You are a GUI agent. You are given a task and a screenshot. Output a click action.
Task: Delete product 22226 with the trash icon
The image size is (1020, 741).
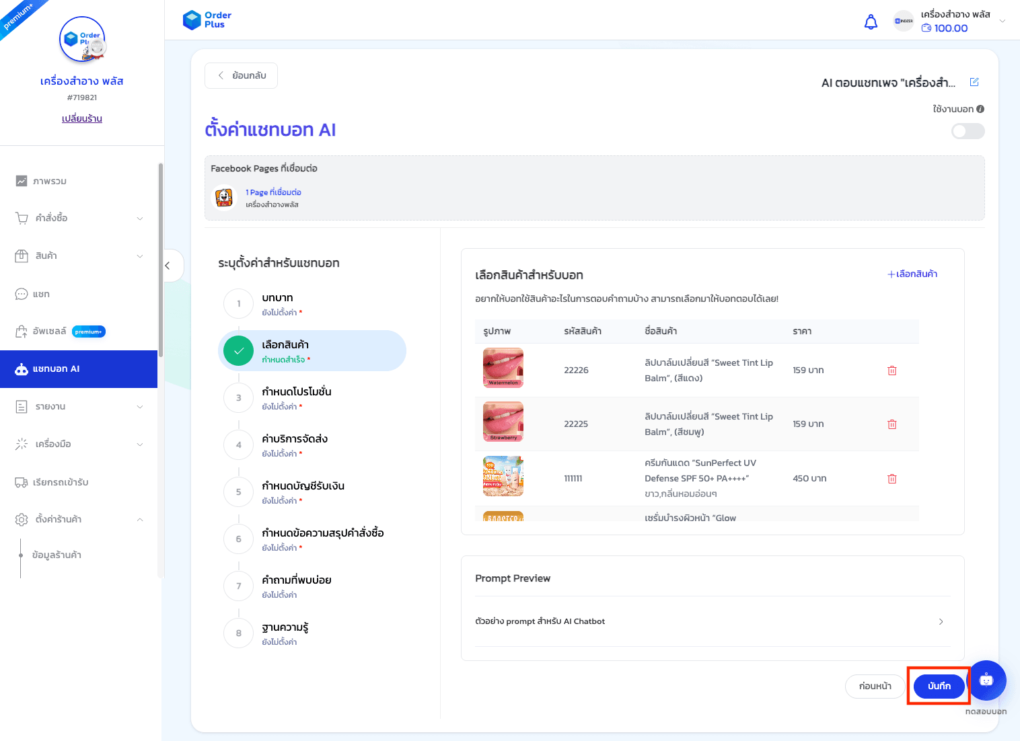[x=892, y=370]
